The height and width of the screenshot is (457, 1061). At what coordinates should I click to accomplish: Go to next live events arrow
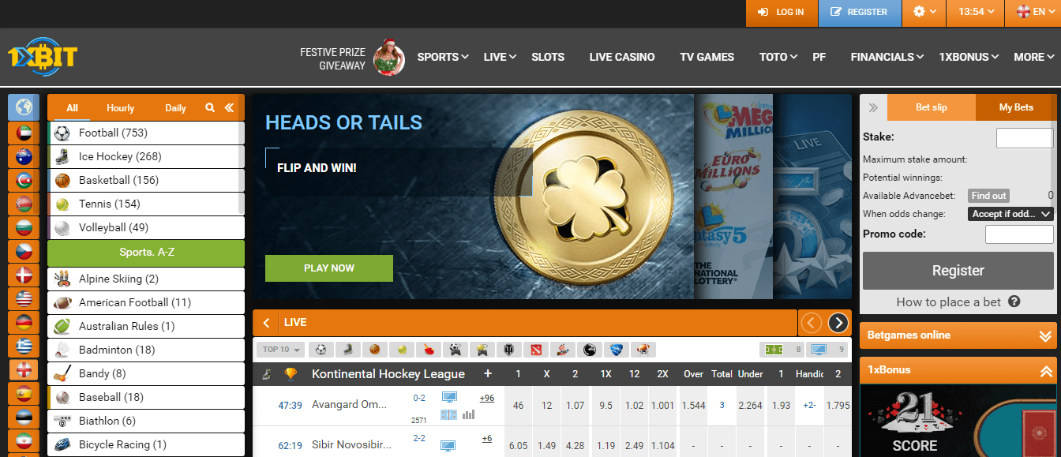(838, 323)
